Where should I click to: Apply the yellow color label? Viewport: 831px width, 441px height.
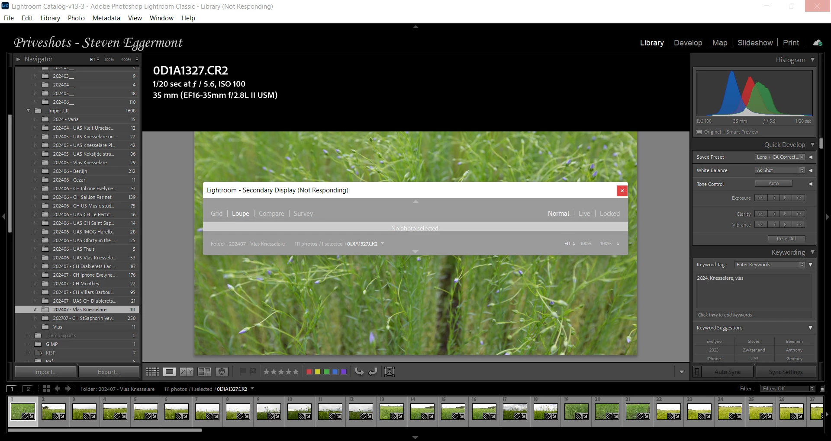click(x=318, y=372)
